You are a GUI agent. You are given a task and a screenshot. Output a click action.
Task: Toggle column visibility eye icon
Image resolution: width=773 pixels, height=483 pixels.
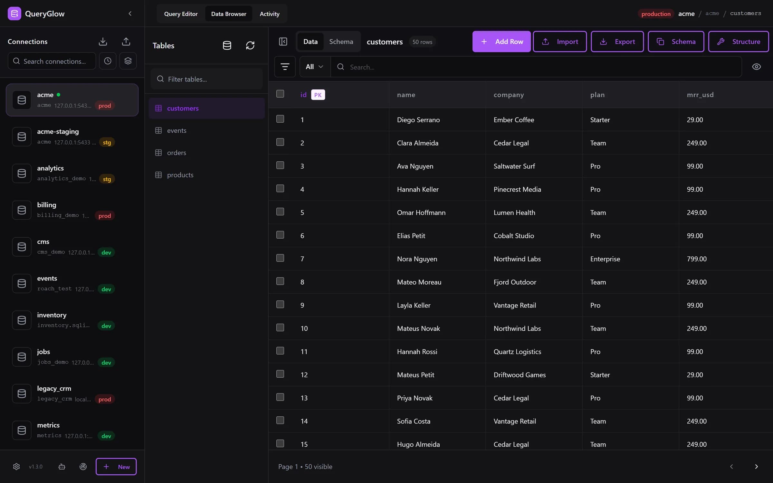pos(756,67)
